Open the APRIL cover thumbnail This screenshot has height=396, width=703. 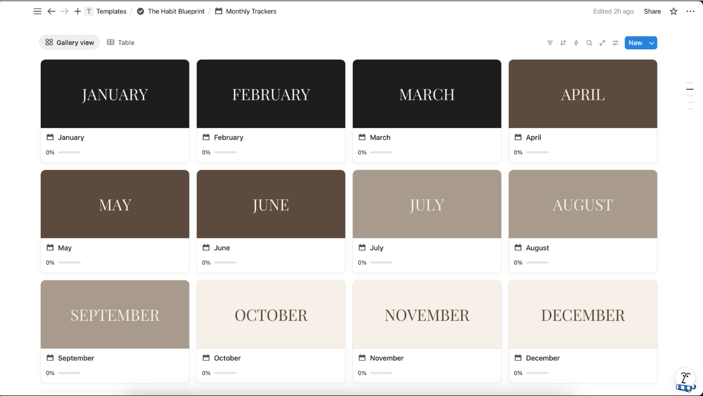point(583,94)
